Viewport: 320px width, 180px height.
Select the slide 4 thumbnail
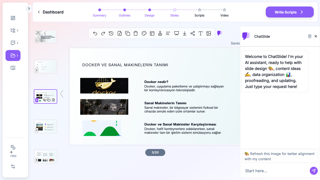coord(45,126)
